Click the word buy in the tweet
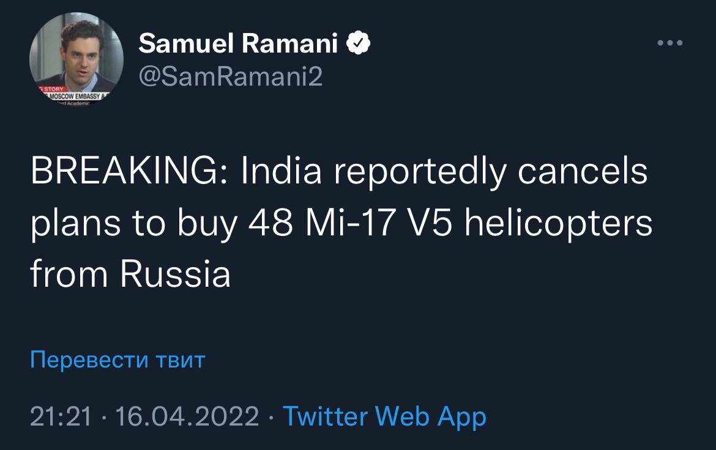 (x=207, y=225)
